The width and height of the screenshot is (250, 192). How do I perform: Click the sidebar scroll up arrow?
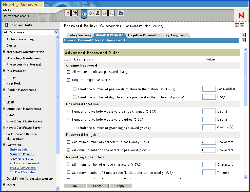point(58,37)
